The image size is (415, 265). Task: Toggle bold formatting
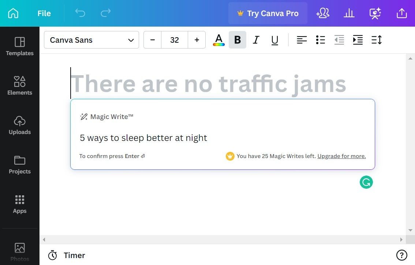pyautogui.click(x=238, y=40)
